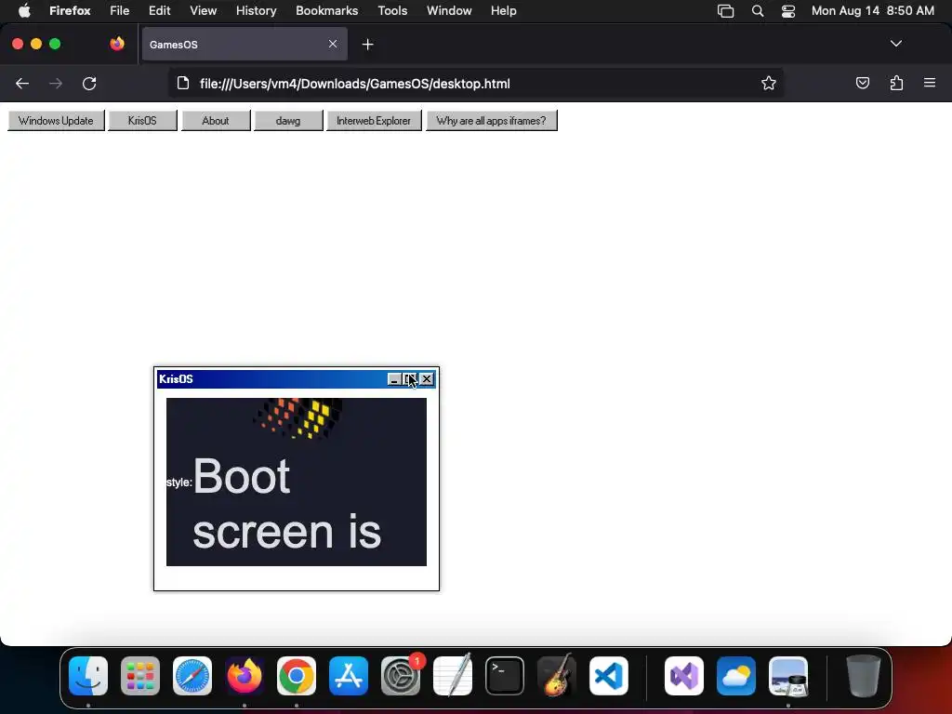
Task: Launch the KrisOS app button
Action: tap(142, 120)
